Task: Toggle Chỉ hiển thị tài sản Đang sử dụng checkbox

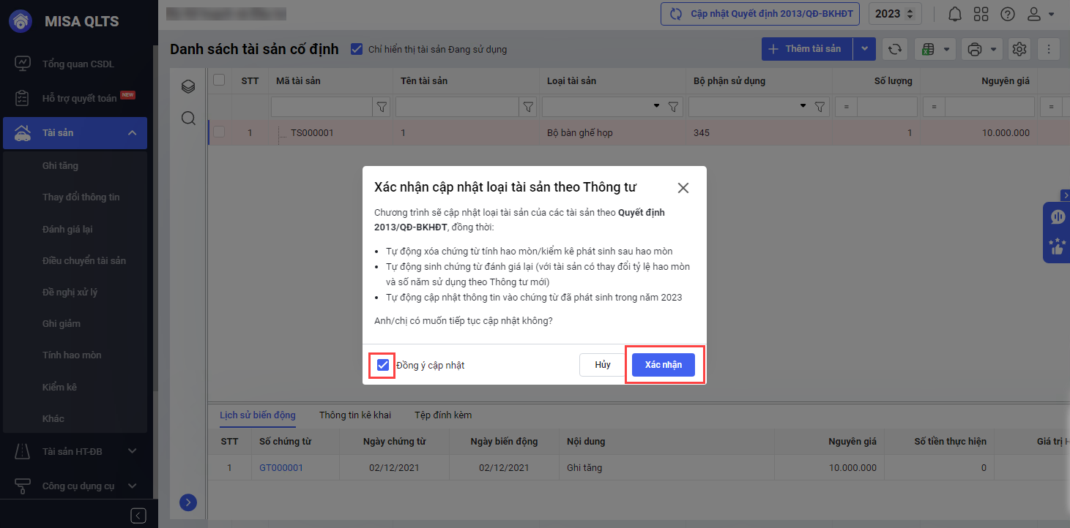Action: point(357,49)
